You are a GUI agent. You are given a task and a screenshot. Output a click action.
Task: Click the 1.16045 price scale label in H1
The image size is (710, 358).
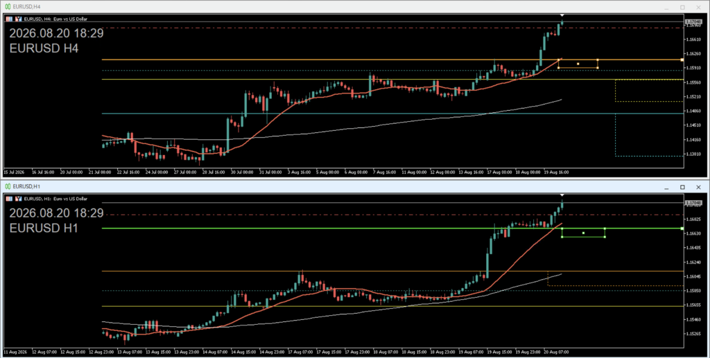[x=693, y=277]
